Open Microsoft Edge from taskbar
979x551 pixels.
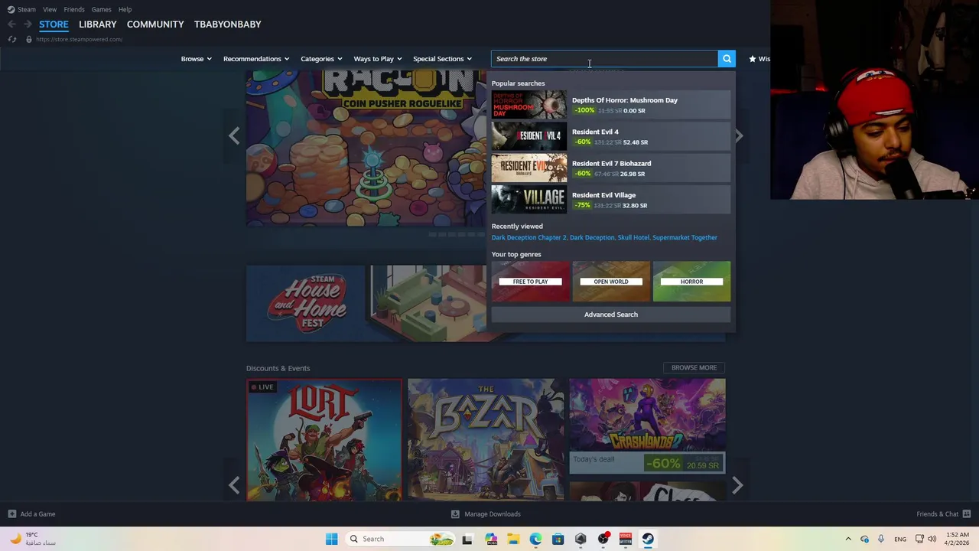pyautogui.click(x=535, y=539)
